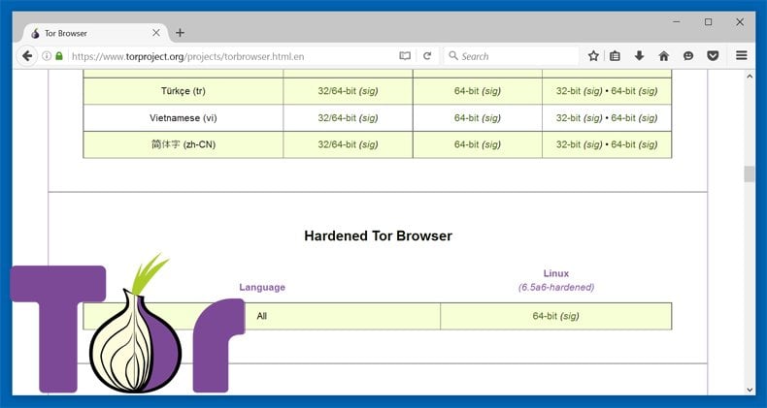Click the vertical scrollbar thumb
The width and height of the screenshot is (767, 408).
[749, 174]
